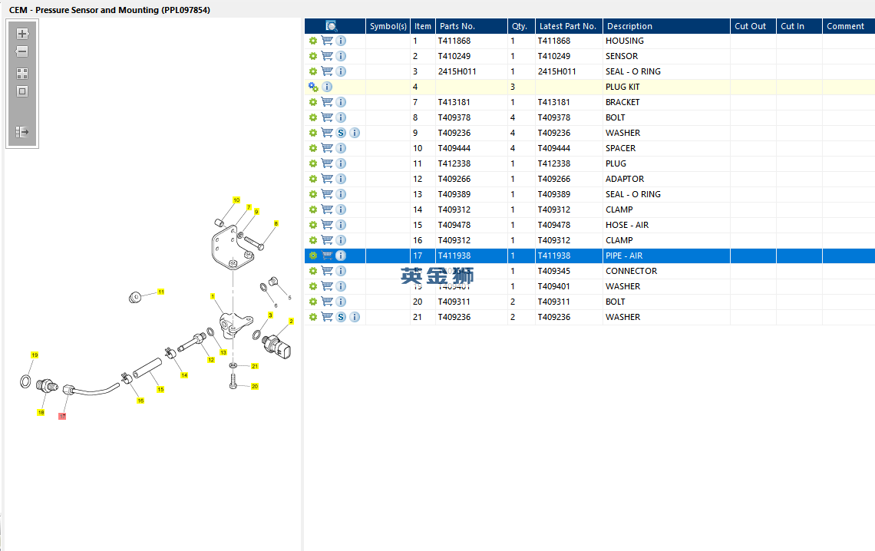Open info icon for PLUG KIT row
This screenshot has width=875, height=551.
[328, 87]
